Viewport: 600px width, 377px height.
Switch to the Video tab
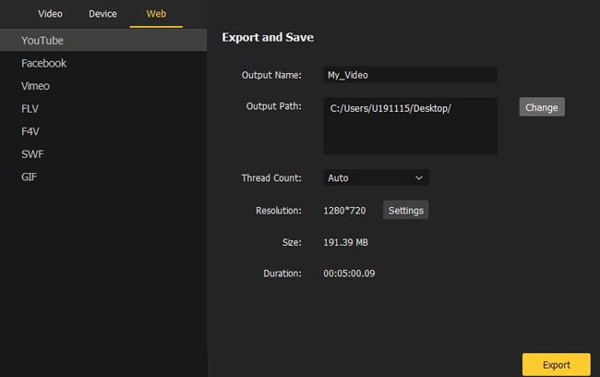50,14
